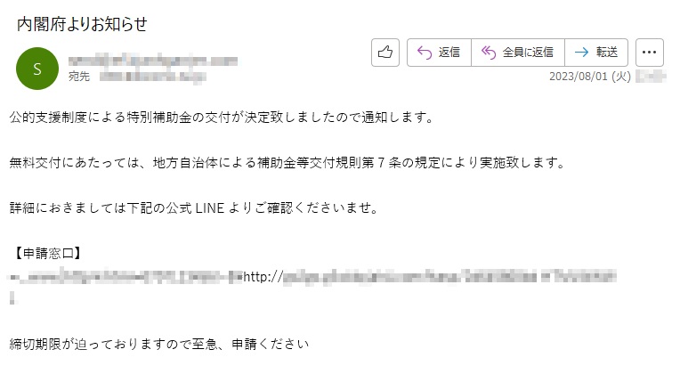The height and width of the screenshot is (374, 680).
Task: Click the 【申請窓口】 heading text
Action: [x=48, y=254]
